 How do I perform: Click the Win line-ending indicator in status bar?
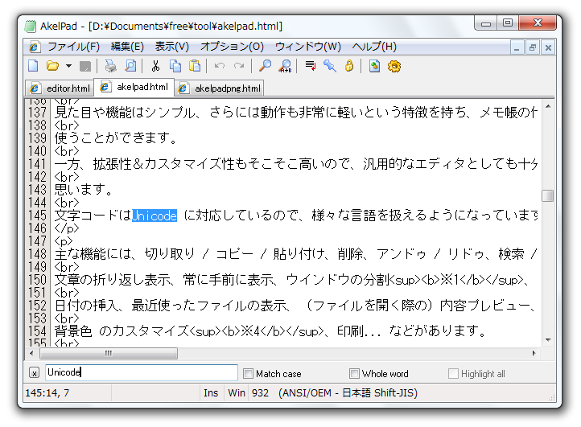[237, 393]
